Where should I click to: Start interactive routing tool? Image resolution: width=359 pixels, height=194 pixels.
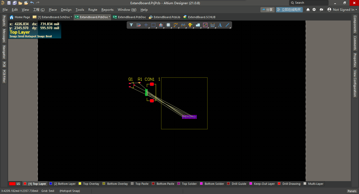[176, 25]
